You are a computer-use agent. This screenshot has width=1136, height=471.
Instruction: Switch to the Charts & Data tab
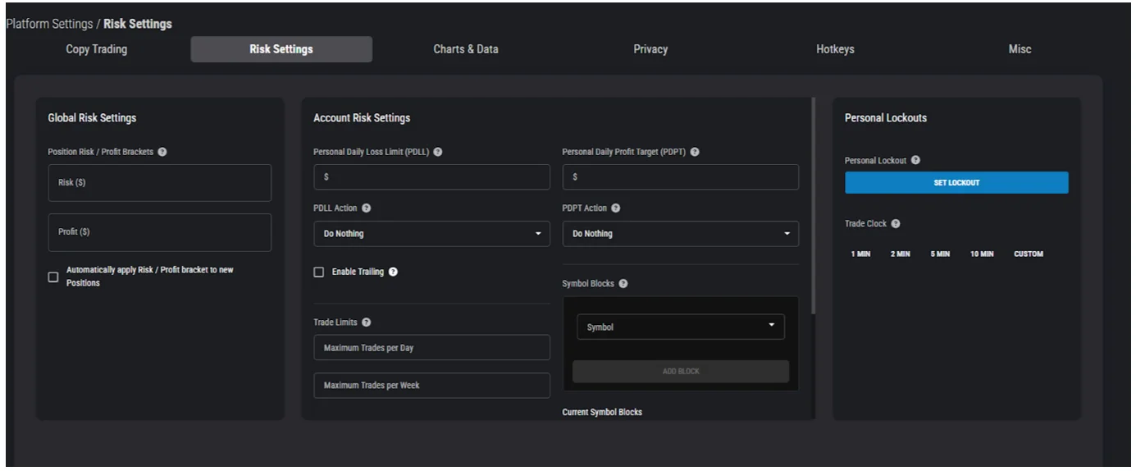(465, 49)
